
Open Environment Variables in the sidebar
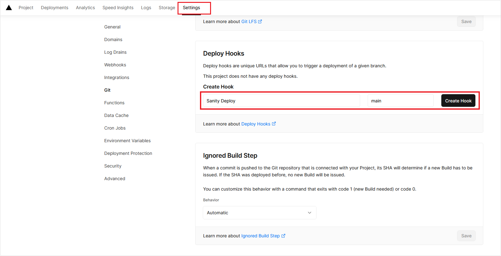[x=127, y=141]
